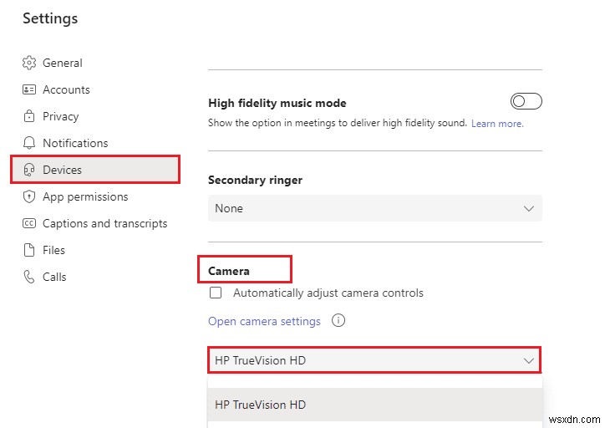This screenshot has width=610, height=428.
Task: Click the Accounts card icon
Action: [29, 89]
